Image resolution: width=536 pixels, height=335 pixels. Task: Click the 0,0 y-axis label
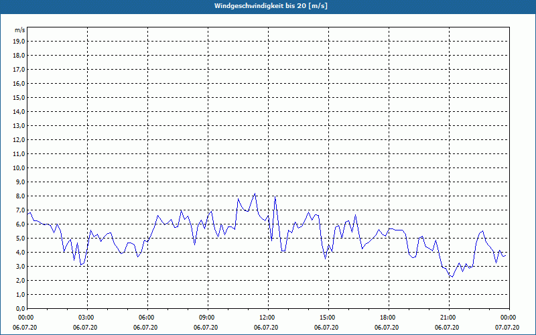pos(20,308)
